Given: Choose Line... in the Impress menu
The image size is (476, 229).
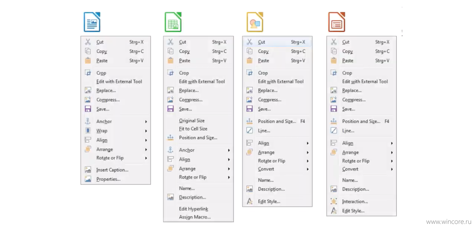Looking at the screenshot, I should point(348,130).
